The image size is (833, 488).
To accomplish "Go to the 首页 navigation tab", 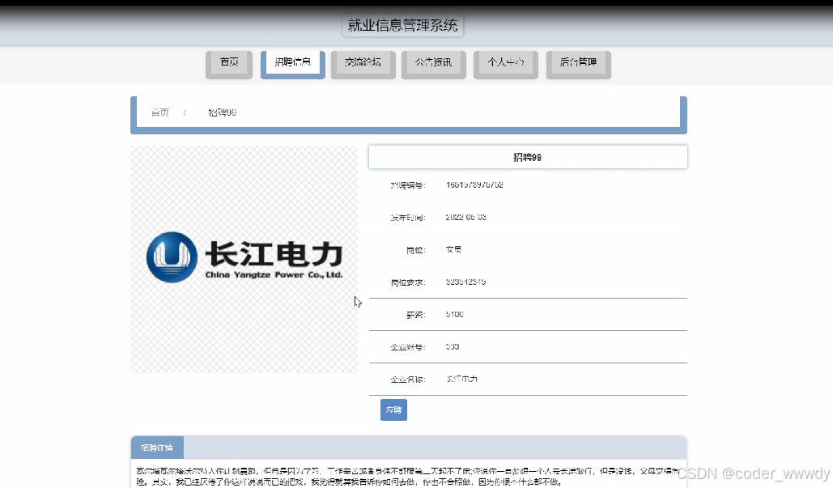I will 229,64.
